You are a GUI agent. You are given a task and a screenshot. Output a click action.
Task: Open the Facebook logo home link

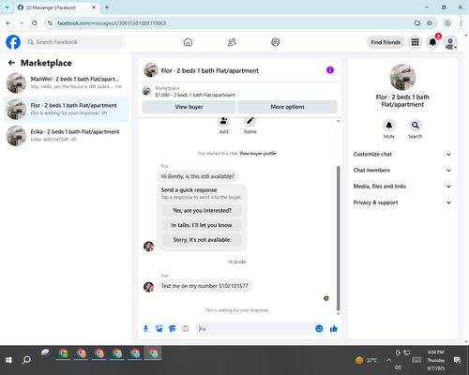pos(13,42)
